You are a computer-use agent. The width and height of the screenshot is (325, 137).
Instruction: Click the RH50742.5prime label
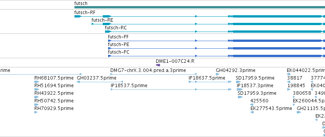[54, 101]
